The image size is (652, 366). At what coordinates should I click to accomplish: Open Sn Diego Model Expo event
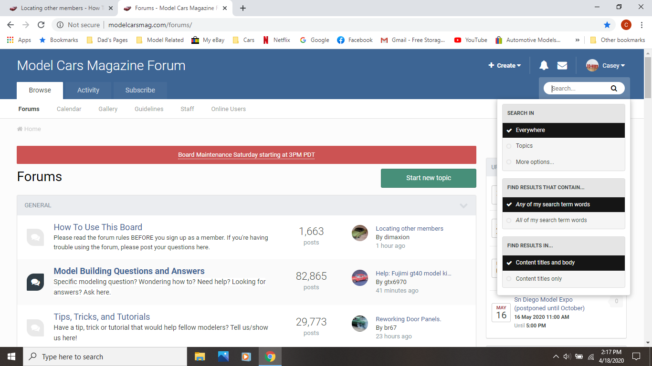[549, 304]
